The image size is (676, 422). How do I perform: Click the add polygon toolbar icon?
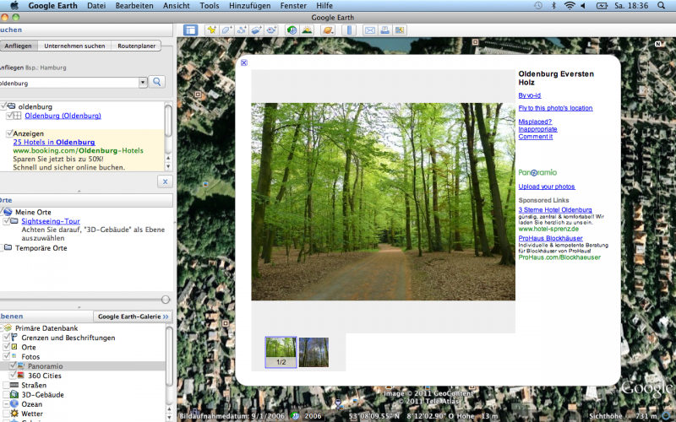pos(226,30)
